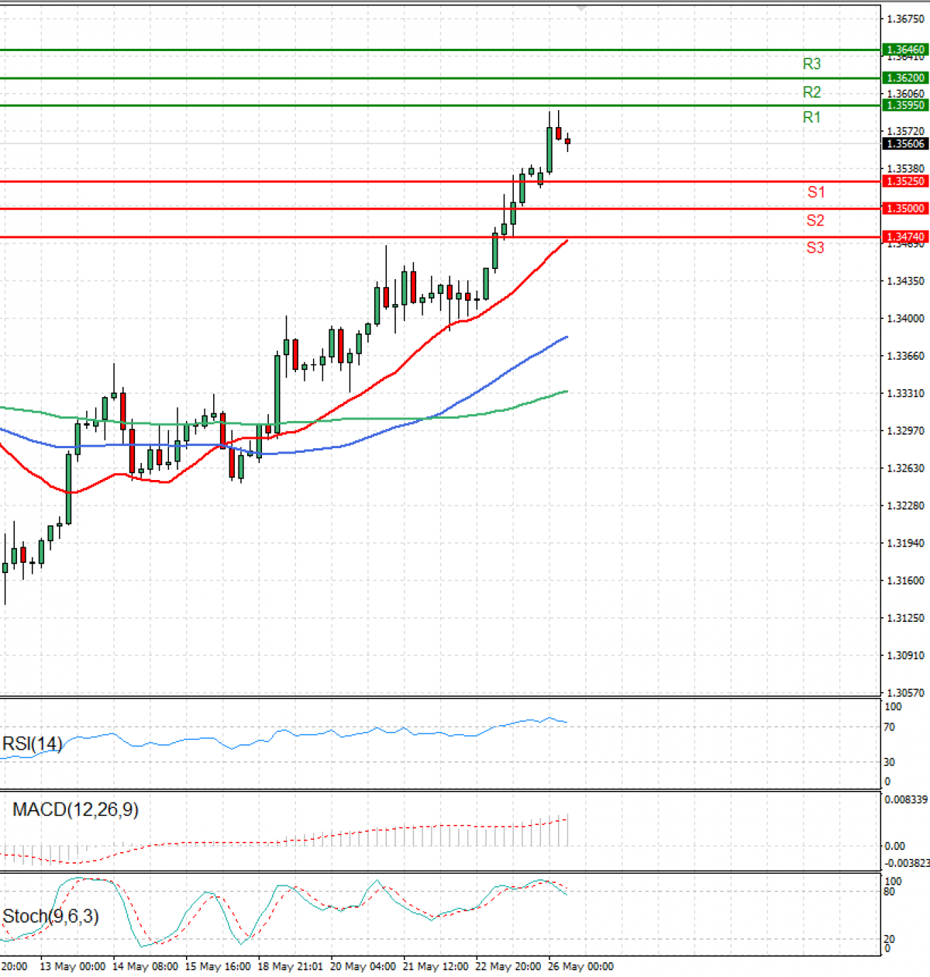The height and width of the screenshot is (977, 930).
Task: Click the green 1.35950 price tag
Action: tap(904, 106)
